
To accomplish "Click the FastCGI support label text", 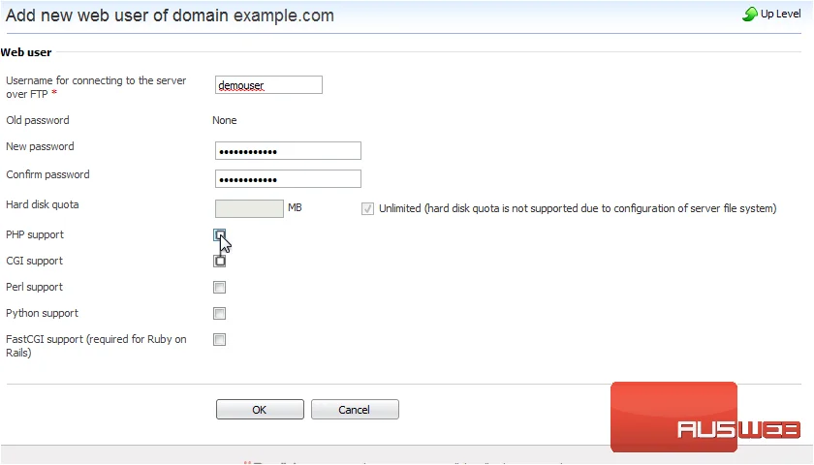I will 96,346.
